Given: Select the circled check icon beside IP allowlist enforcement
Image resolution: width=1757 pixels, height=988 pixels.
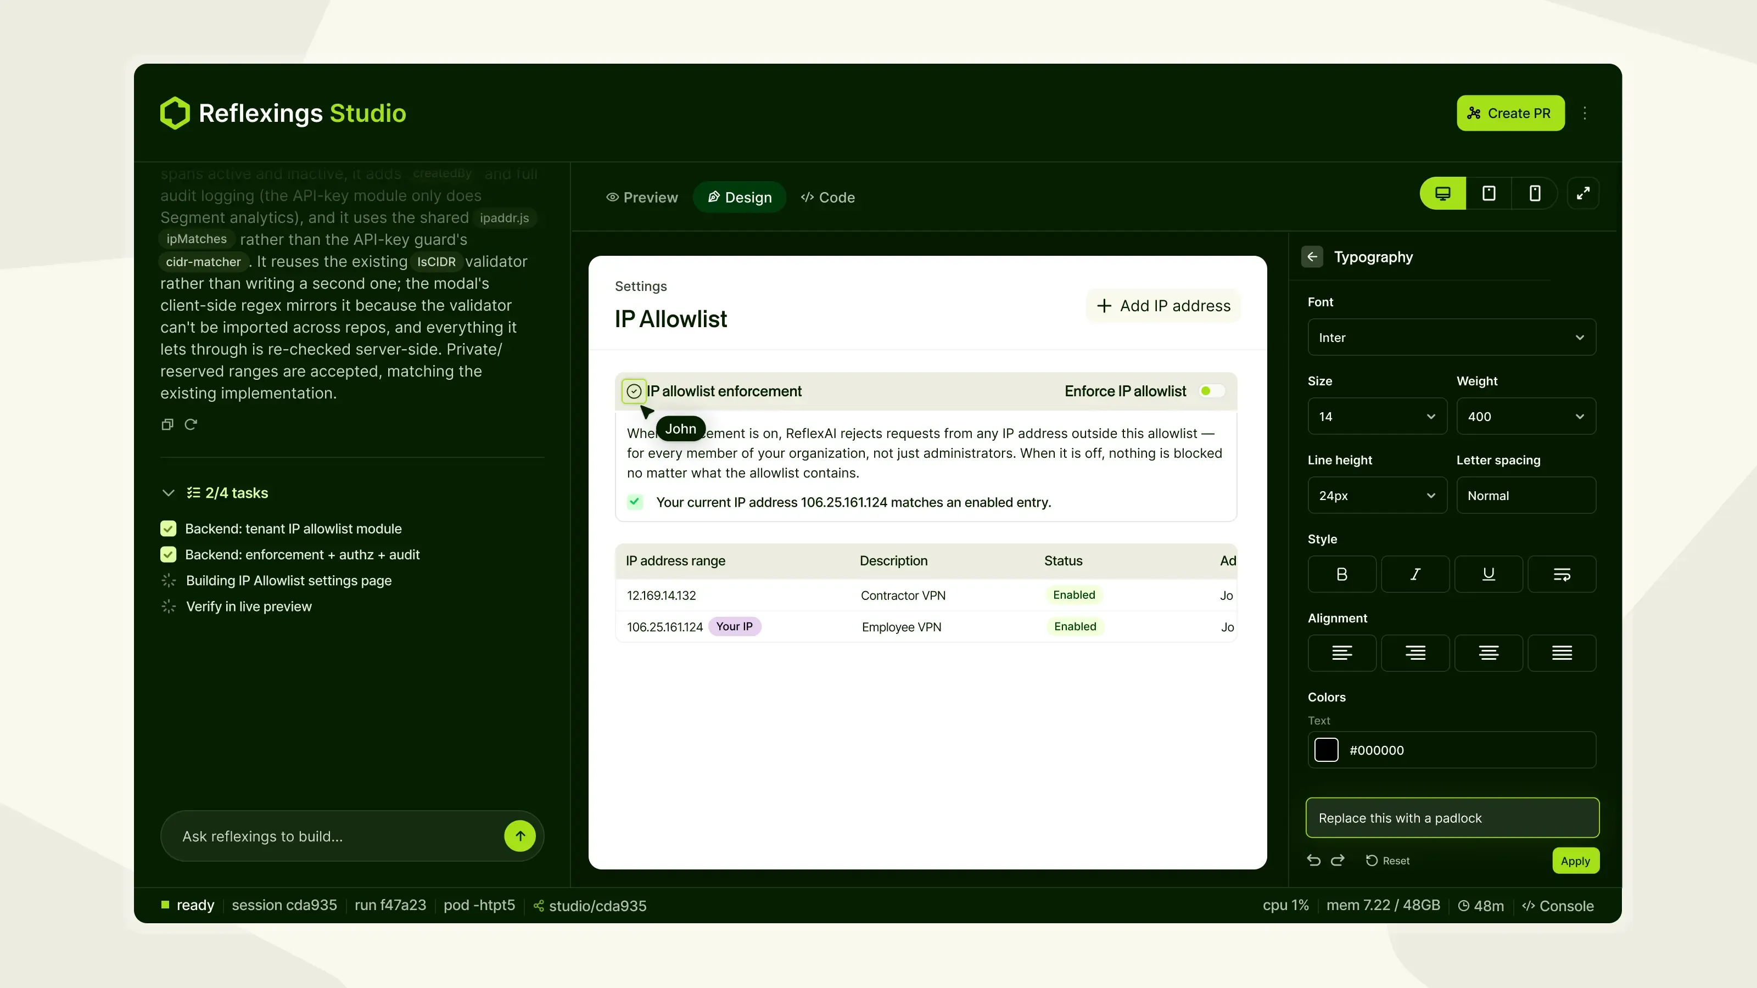Looking at the screenshot, I should (x=634, y=391).
